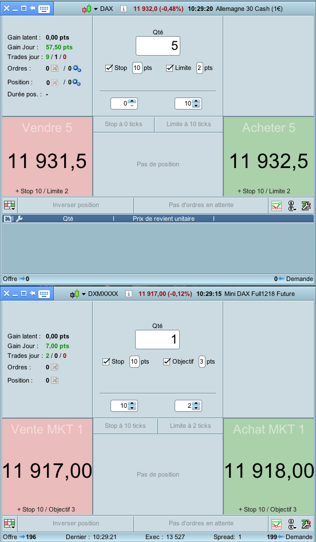Viewport: 316px width, 542px height.
Task: Click the Vendre 5 sell panel at 11 931,5
Action: coord(48,157)
